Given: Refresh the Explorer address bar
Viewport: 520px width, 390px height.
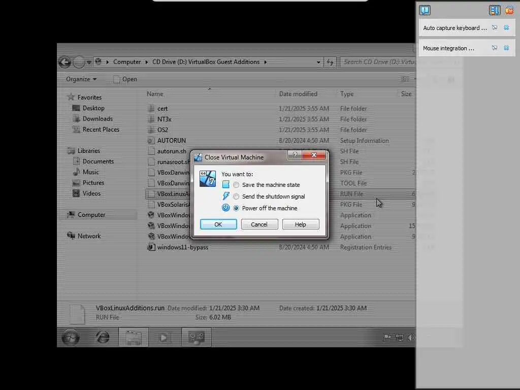Looking at the screenshot, I should pyautogui.click(x=330, y=62).
